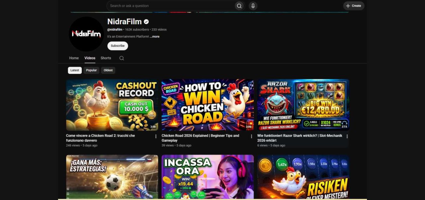Click the 39 views metadata line
425x200 pixels.
[x=176, y=145]
